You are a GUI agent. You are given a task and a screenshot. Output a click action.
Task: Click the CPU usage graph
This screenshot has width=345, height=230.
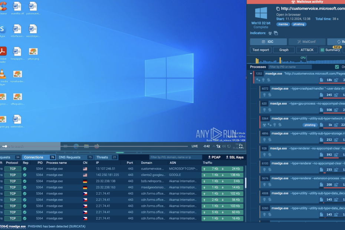[x=296, y=60]
